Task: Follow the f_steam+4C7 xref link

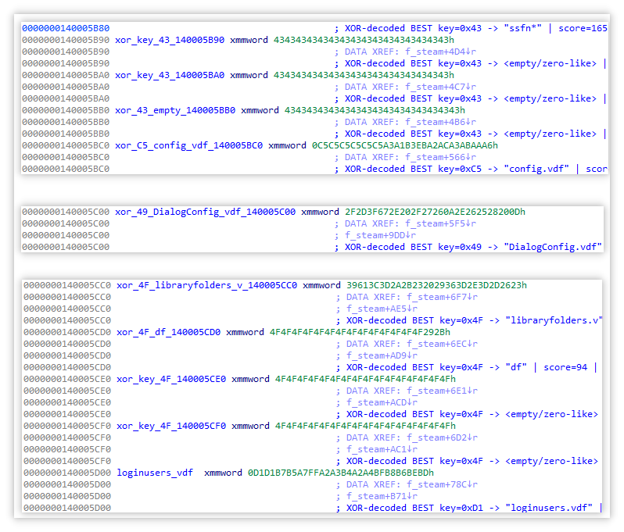Action: tap(437, 87)
